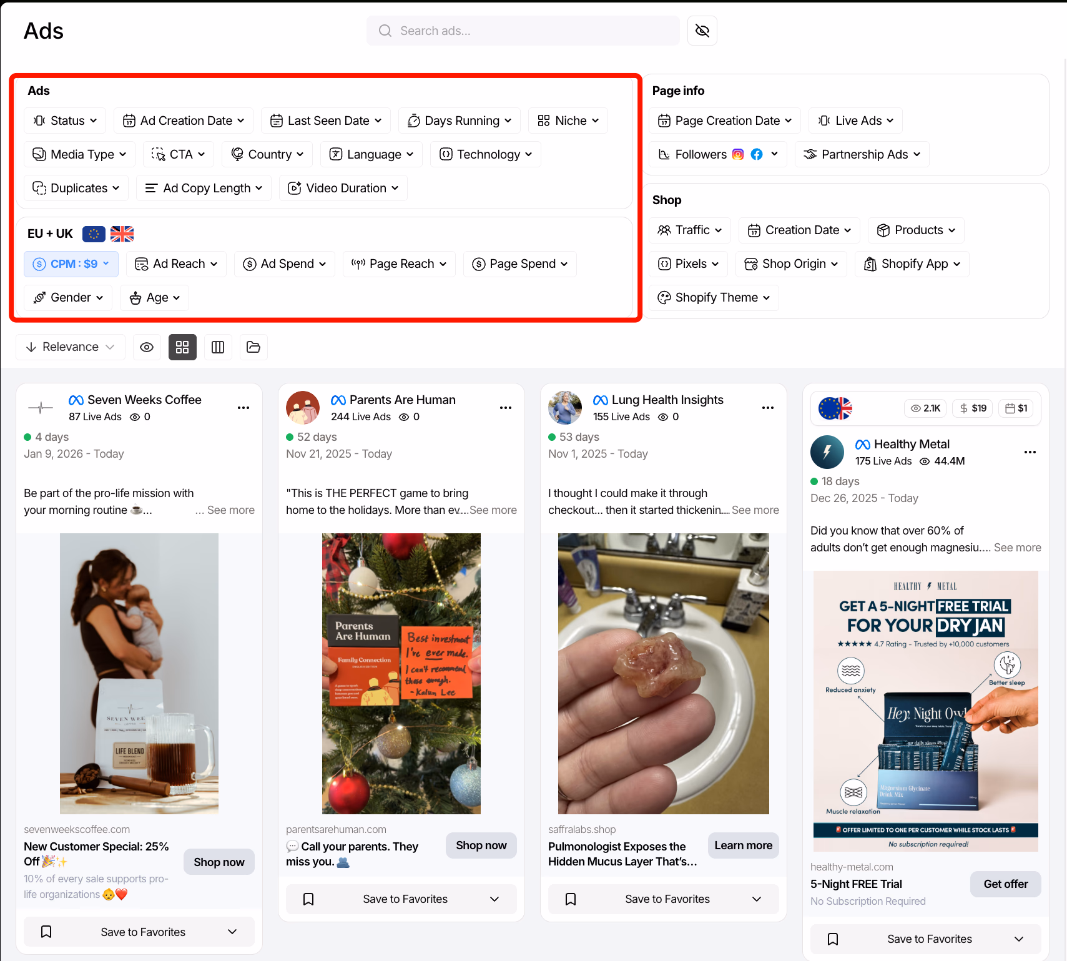Open the Shop Creation Date filter

pyautogui.click(x=800, y=230)
